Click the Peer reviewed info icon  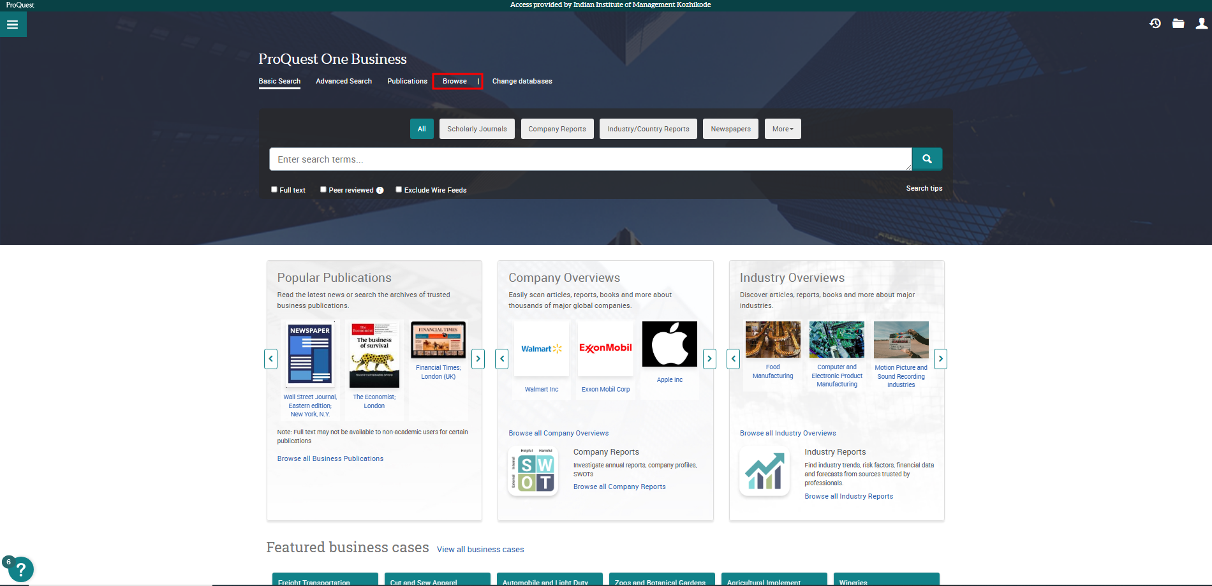pyautogui.click(x=380, y=191)
